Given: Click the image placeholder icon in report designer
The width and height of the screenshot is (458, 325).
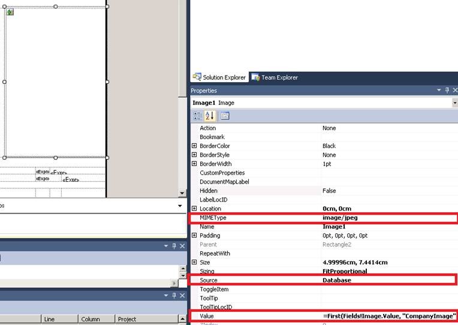Looking at the screenshot, I should [x=10, y=12].
